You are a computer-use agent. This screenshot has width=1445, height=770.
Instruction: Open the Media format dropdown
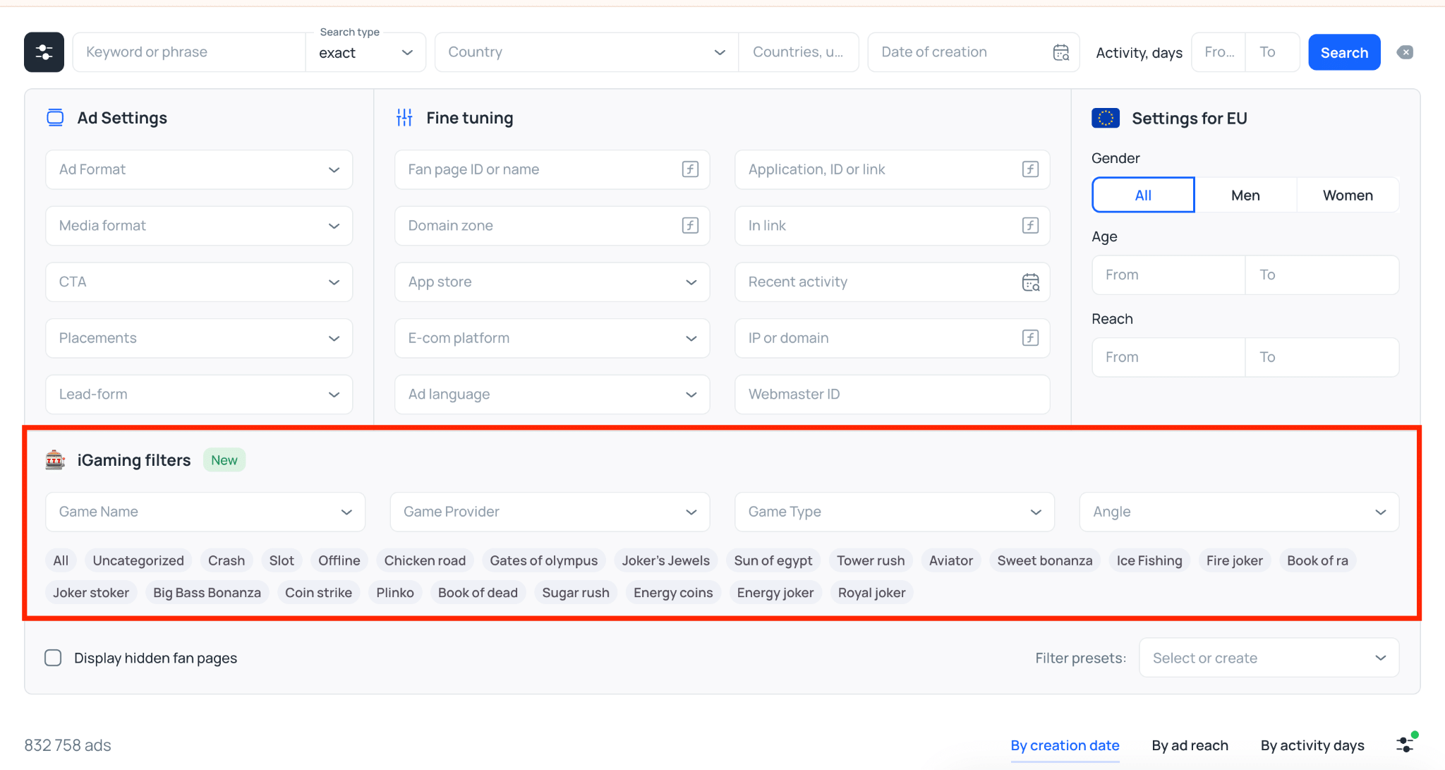tap(199, 226)
